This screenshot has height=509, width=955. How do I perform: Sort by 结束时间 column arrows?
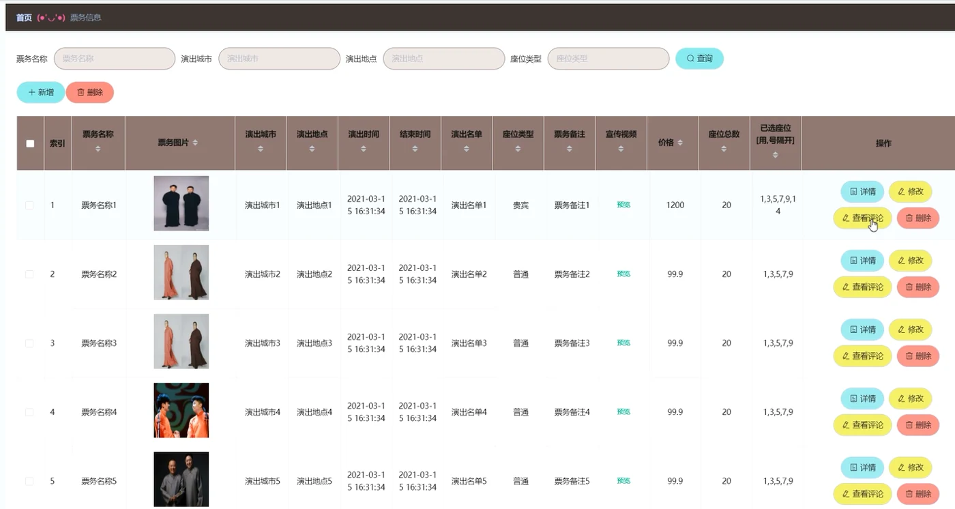pyautogui.click(x=415, y=149)
